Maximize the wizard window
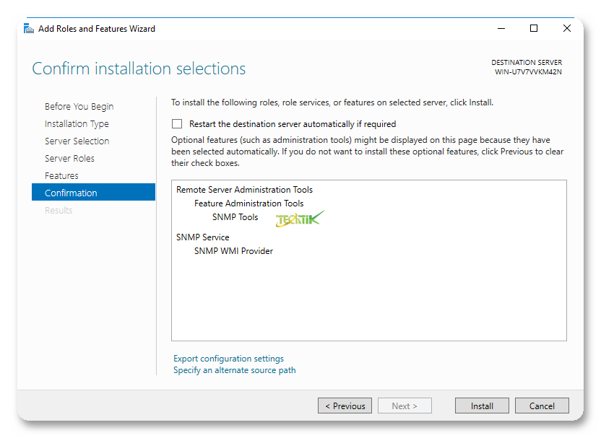The image size is (601, 438). click(x=534, y=29)
